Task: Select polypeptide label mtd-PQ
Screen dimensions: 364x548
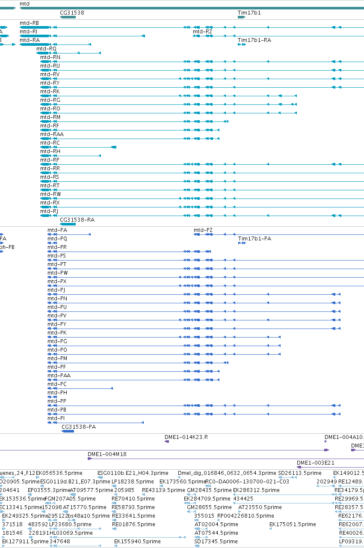Action: [x=57, y=238]
